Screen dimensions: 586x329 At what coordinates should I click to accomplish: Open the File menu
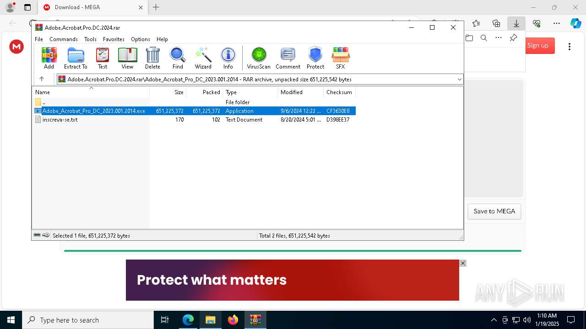point(39,39)
